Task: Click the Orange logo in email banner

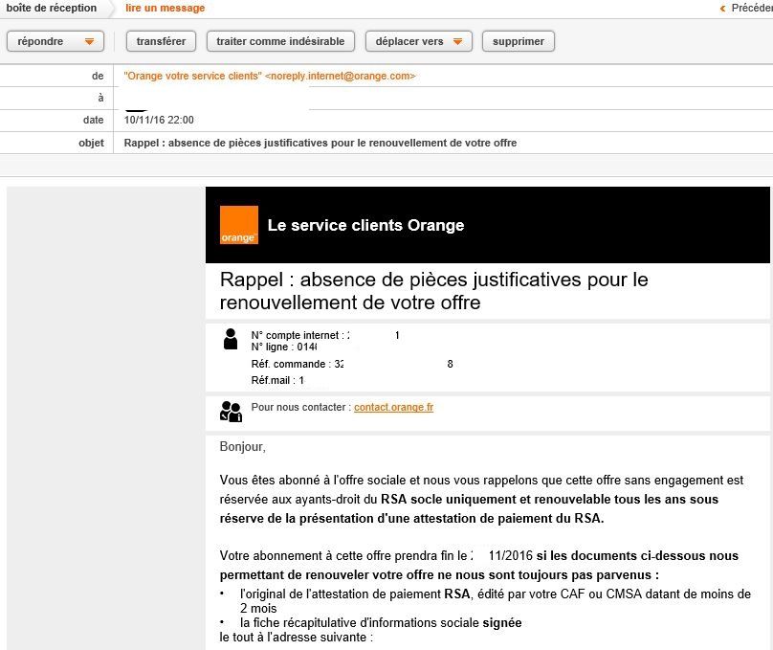Action: 238,225
